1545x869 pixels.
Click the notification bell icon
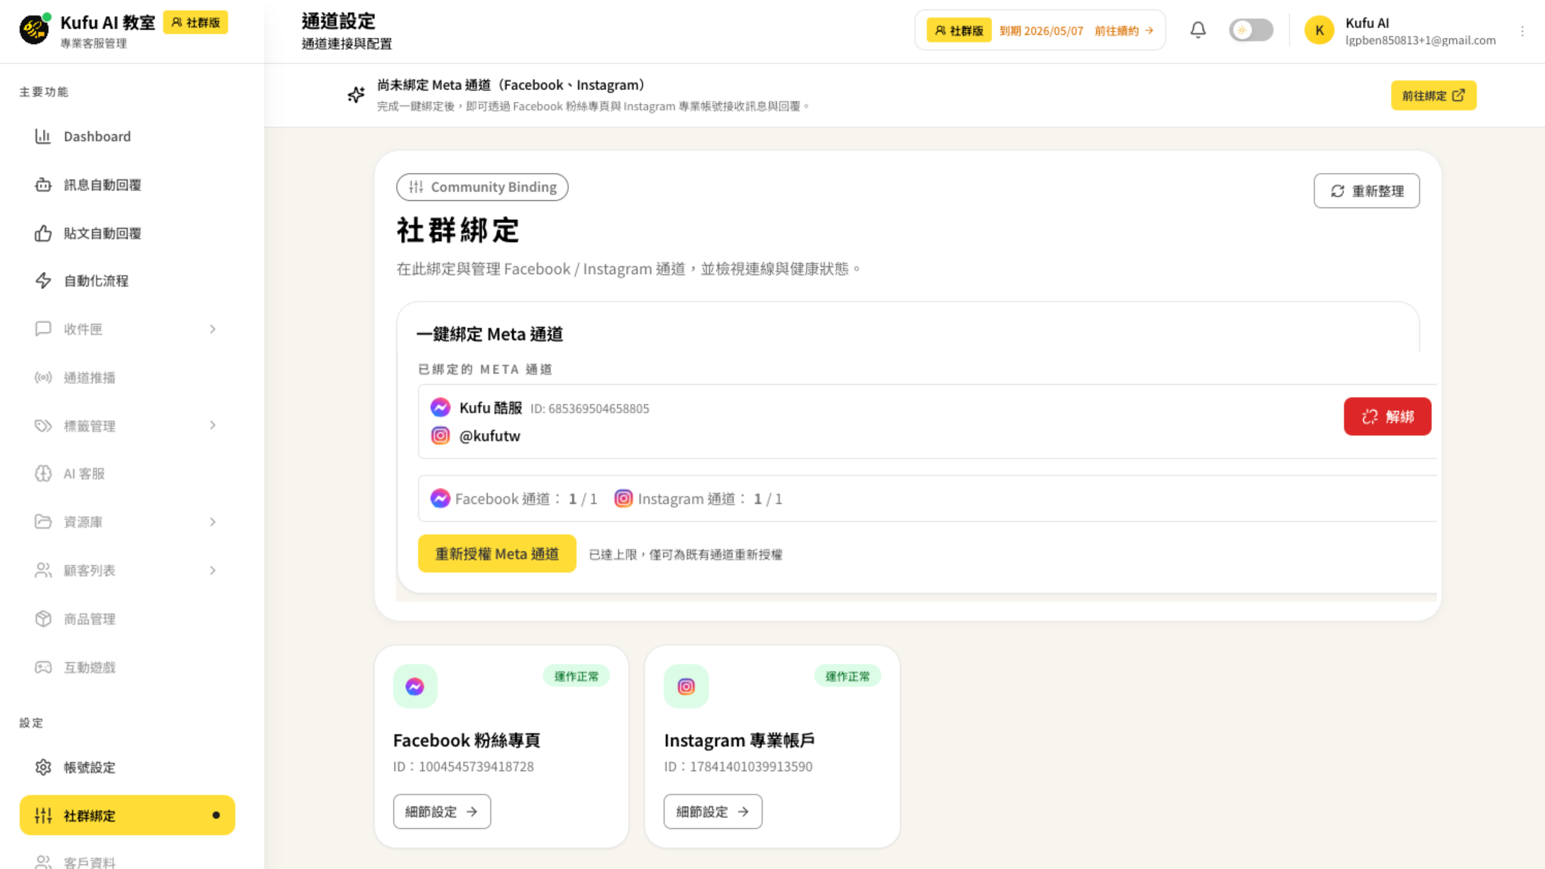[x=1198, y=29]
